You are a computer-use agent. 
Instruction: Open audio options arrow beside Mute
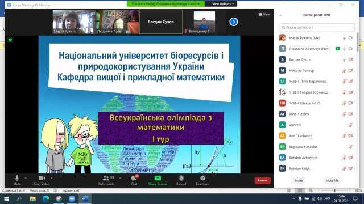(26, 178)
